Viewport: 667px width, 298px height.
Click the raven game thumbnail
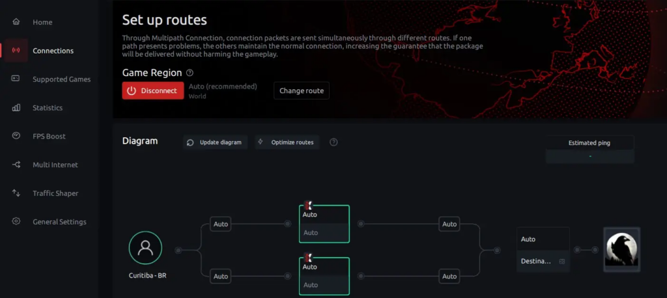621,249
